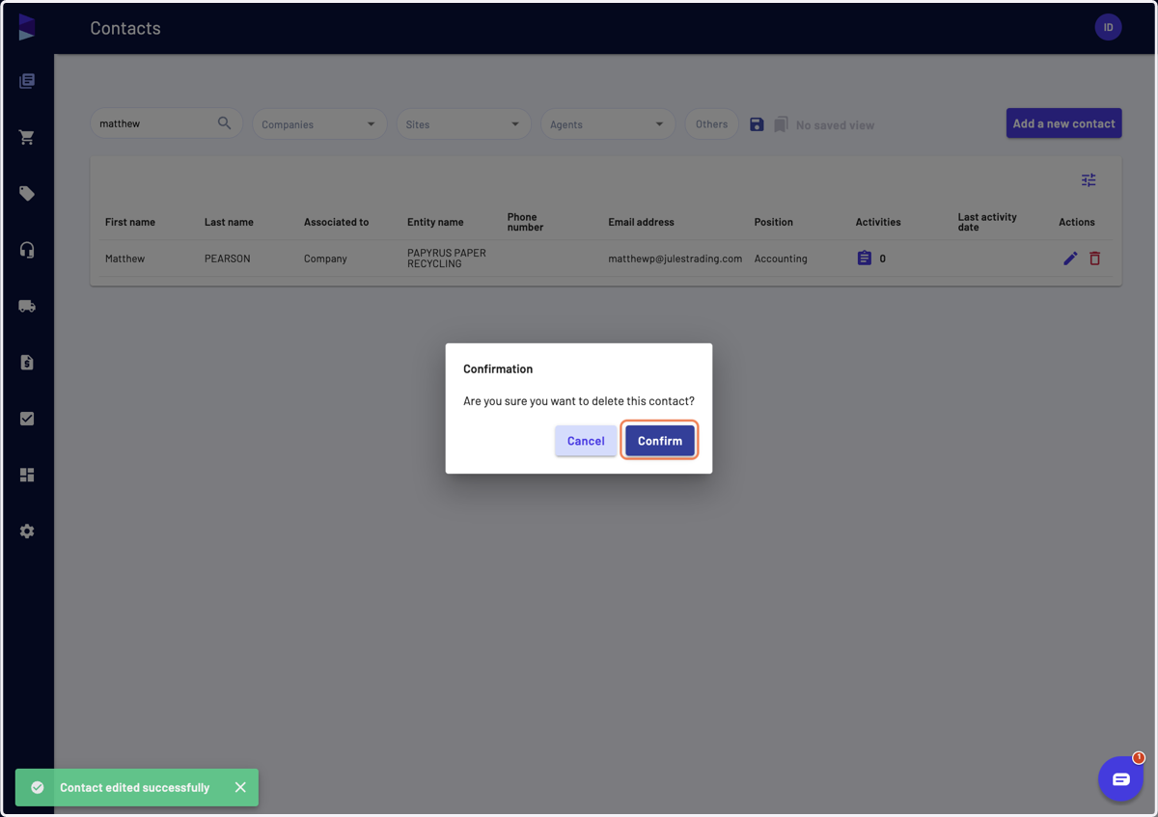Open the delivery truck sidebar icon
This screenshot has height=817, width=1158.
[27, 306]
